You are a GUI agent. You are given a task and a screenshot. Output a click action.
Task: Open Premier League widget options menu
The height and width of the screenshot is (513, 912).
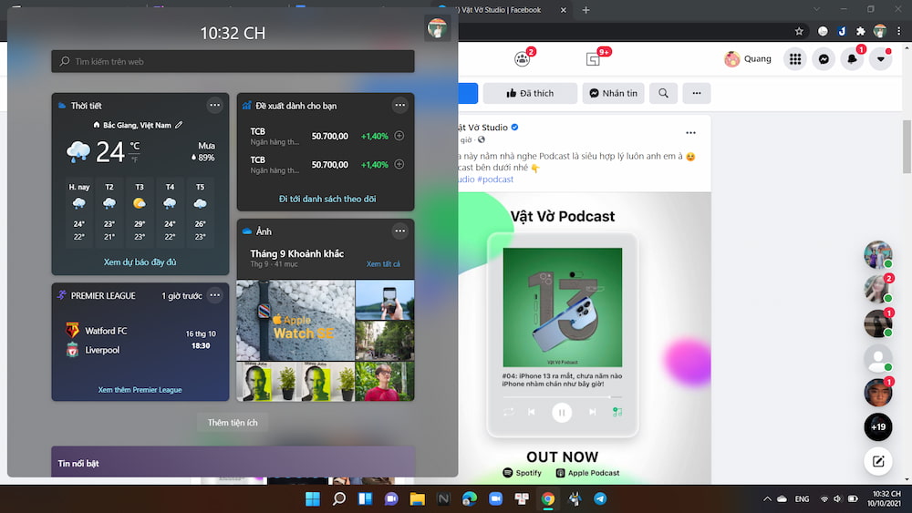[214, 295]
